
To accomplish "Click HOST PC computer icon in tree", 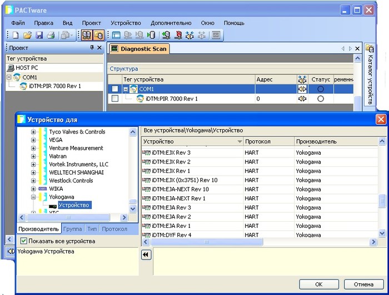I will (x=11, y=68).
